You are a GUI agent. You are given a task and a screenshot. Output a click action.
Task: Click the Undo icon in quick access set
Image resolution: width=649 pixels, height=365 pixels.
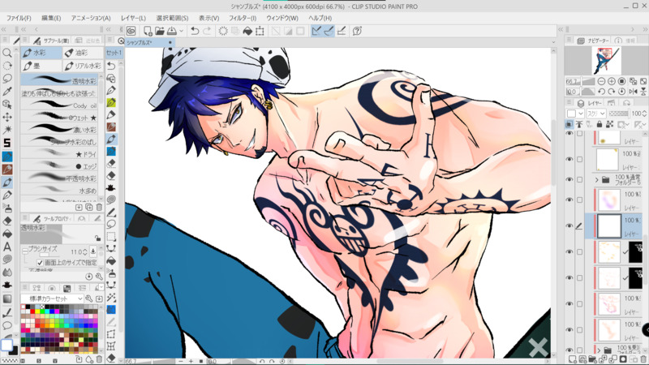pos(111,66)
